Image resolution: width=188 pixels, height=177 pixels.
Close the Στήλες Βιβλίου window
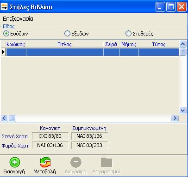[182, 7]
